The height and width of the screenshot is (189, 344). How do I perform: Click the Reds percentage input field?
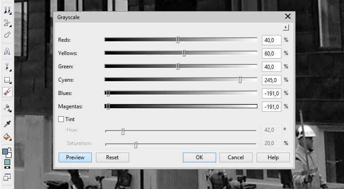(x=271, y=40)
